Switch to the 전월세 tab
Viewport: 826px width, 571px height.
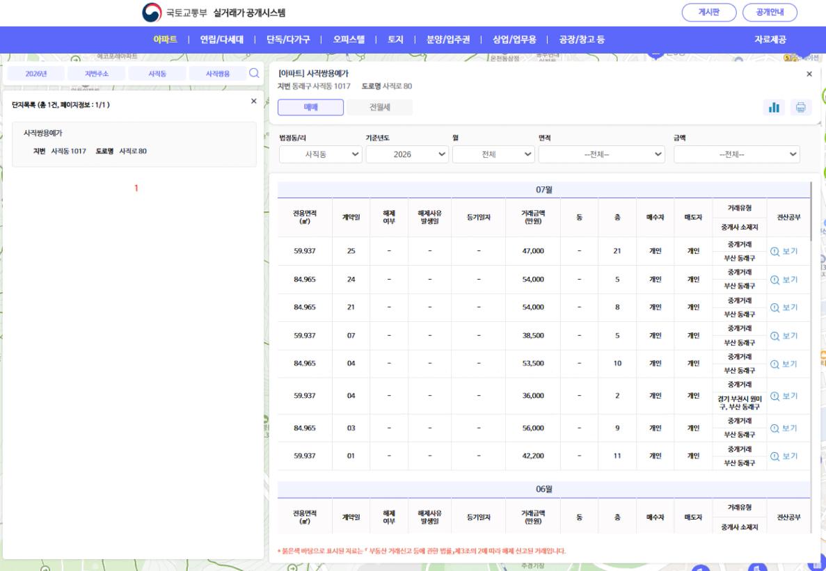(x=379, y=107)
